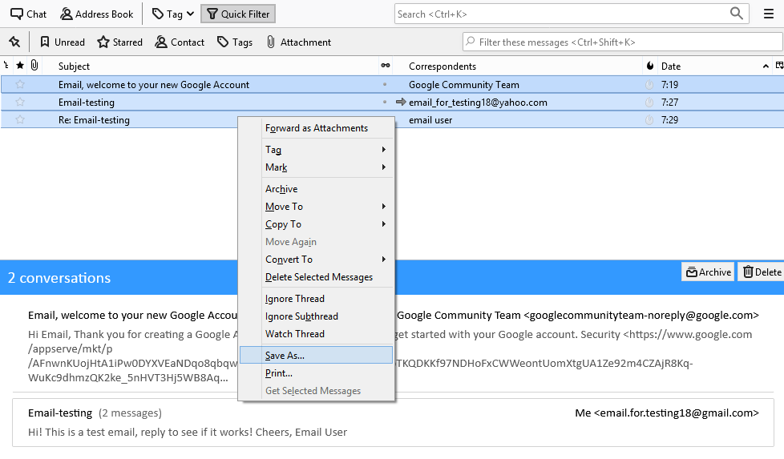The width and height of the screenshot is (784, 459).
Task: Star the Email-testing message
Action: [x=21, y=103]
